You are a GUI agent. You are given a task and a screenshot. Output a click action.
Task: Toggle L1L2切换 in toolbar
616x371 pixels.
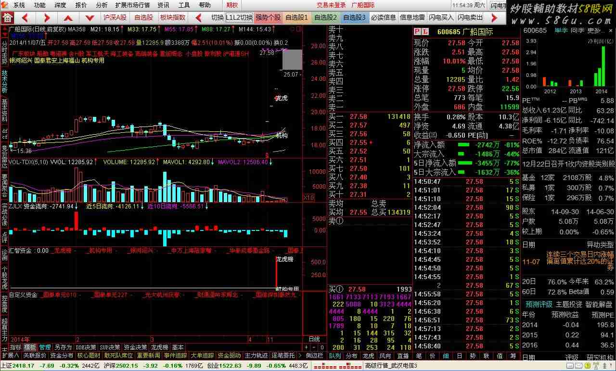click(239, 17)
